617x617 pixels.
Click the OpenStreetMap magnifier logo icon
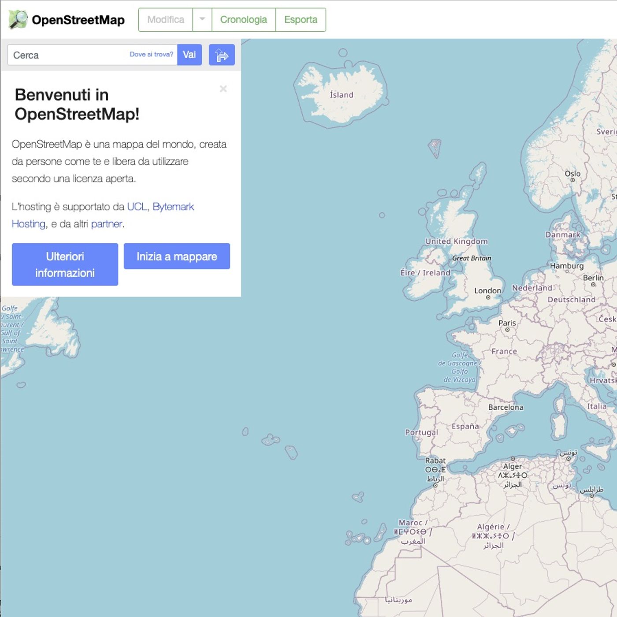click(18, 19)
